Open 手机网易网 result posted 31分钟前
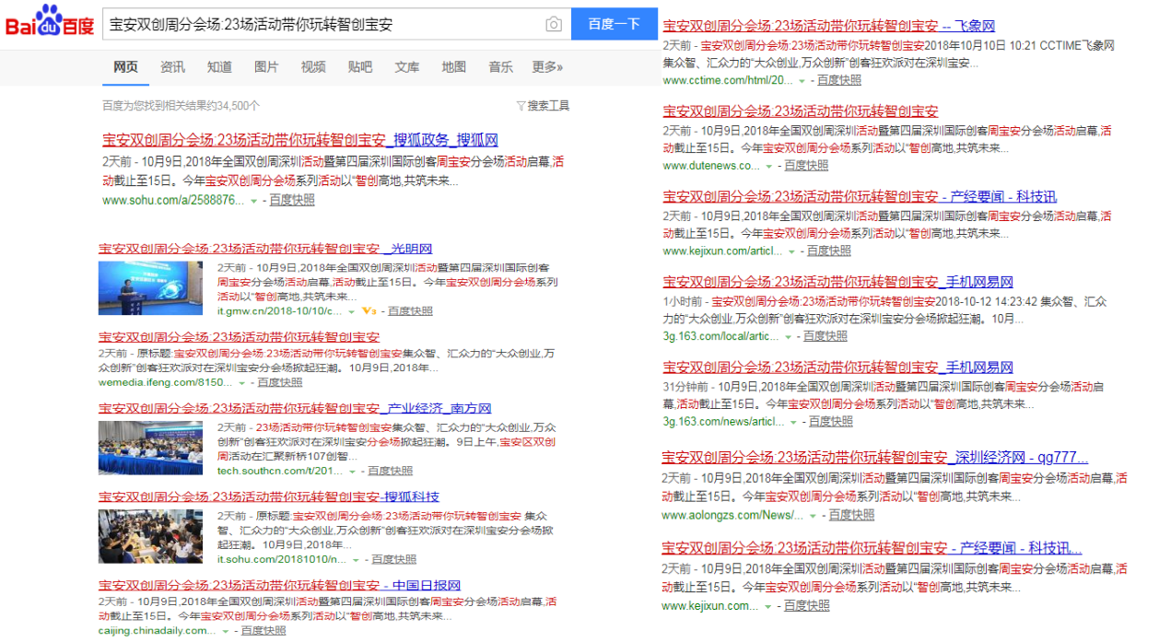Image resolution: width=1171 pixels, height=642 pixels. (837, 367)
